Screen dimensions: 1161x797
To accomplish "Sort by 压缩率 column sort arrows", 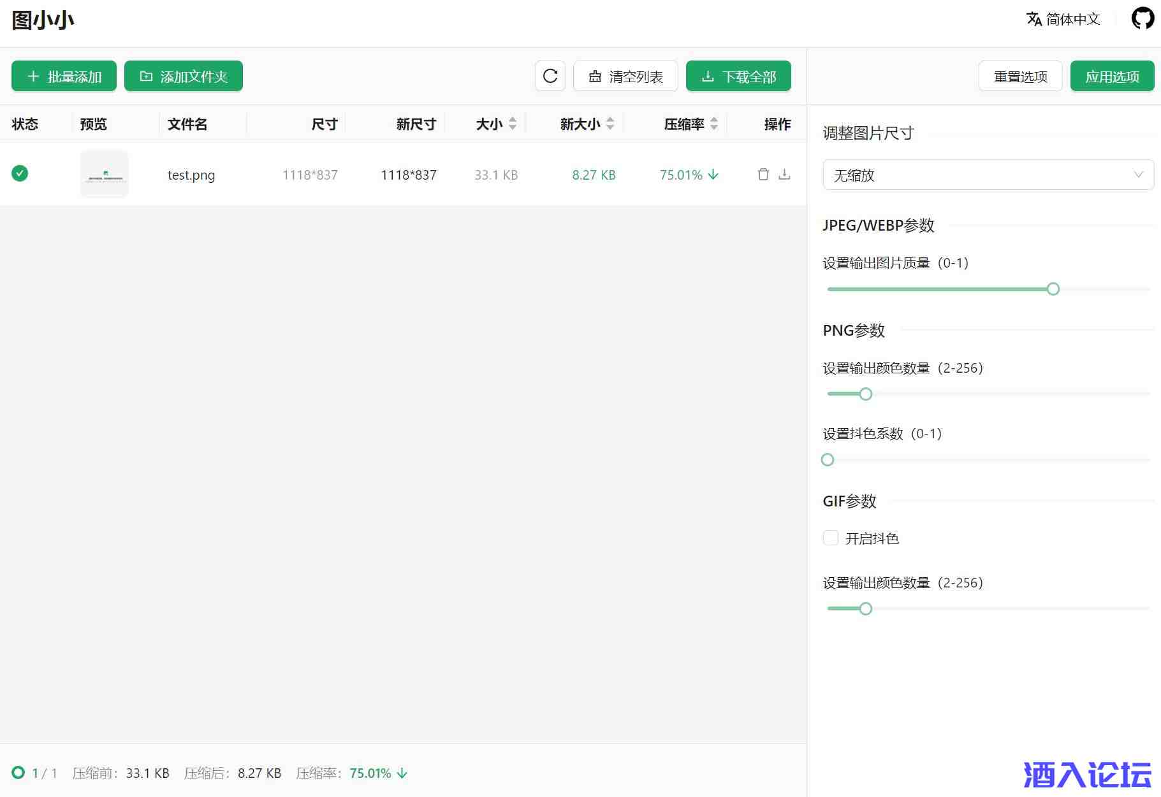I will click(714, 124).
